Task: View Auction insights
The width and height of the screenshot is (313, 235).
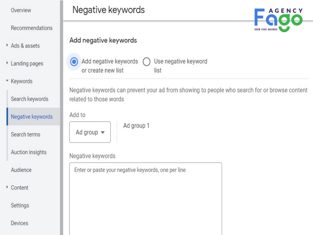Action: [x=29, y=152]
